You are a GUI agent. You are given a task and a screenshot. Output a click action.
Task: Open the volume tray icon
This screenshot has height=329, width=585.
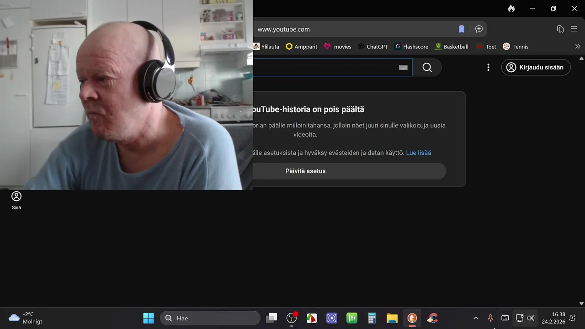pos(531,318)
